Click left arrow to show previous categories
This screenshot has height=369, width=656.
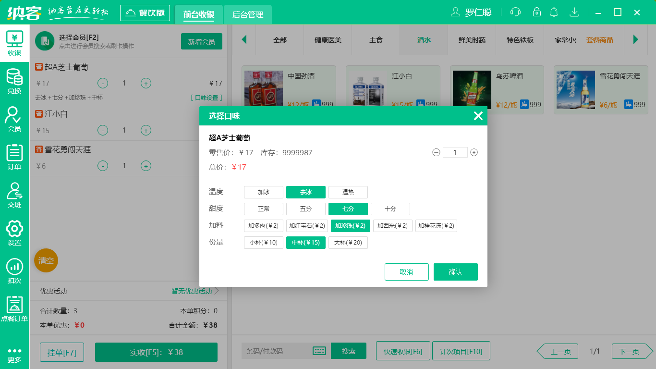coord(244,40)
